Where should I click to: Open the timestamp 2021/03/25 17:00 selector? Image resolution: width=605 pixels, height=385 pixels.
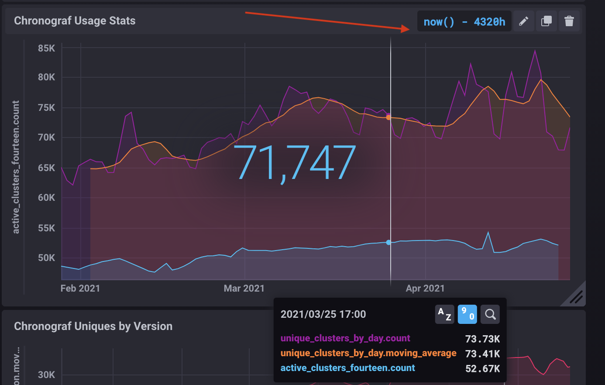tap(322, 314)
